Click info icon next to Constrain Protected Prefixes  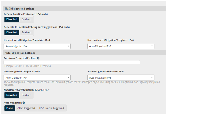point(38,58)
